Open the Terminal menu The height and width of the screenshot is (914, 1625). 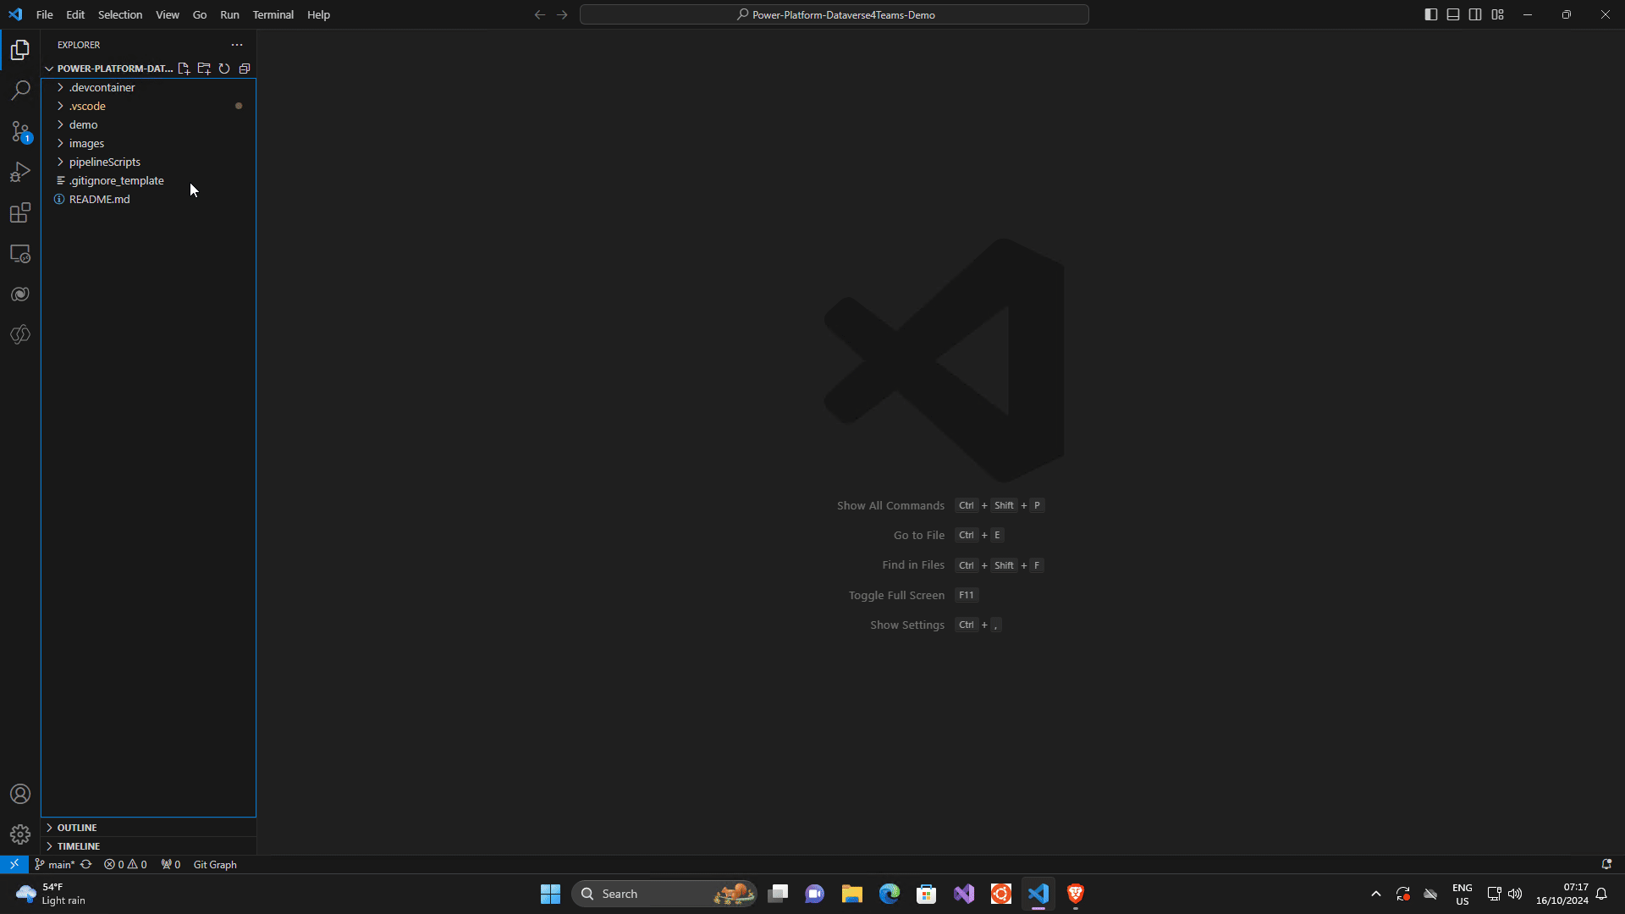tap(273, 14)
